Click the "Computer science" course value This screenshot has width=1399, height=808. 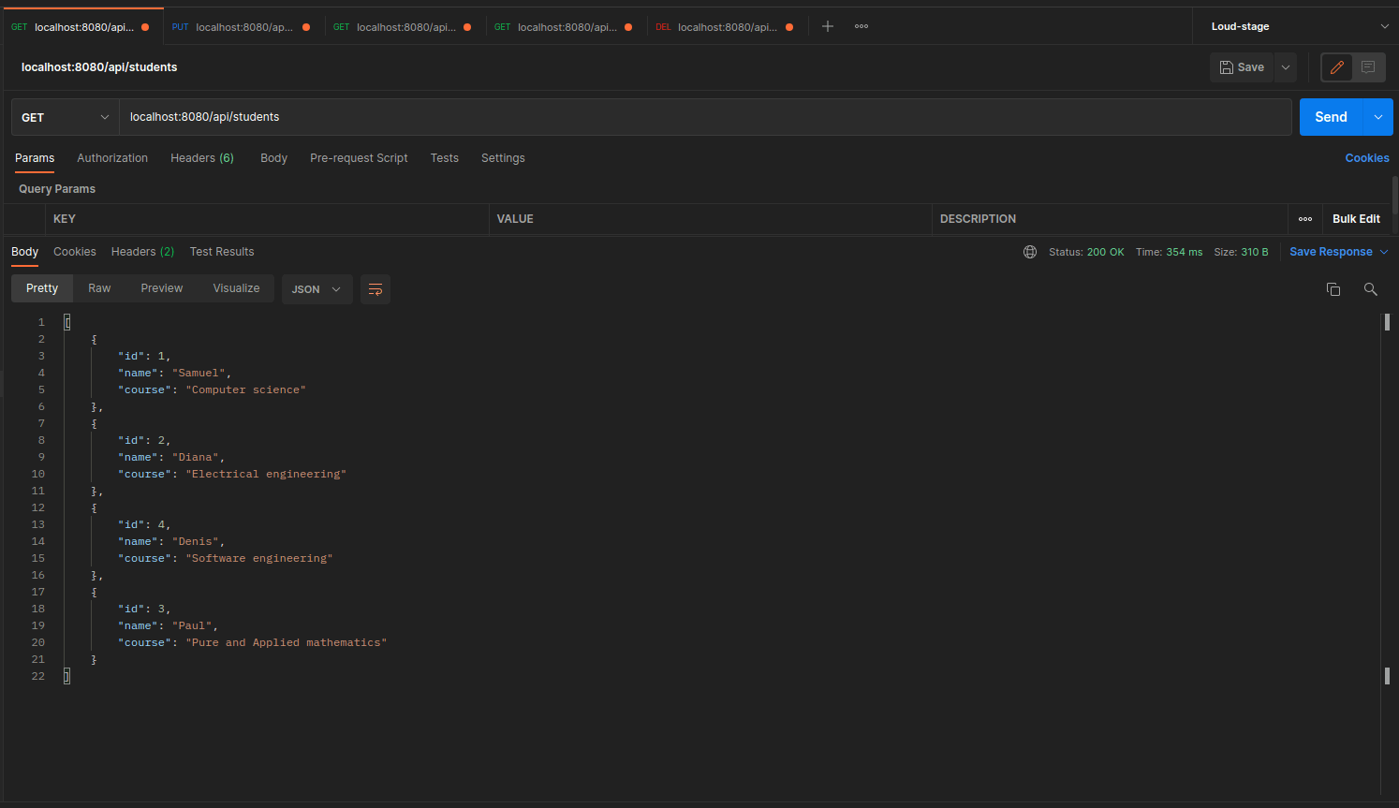[245, 389]
